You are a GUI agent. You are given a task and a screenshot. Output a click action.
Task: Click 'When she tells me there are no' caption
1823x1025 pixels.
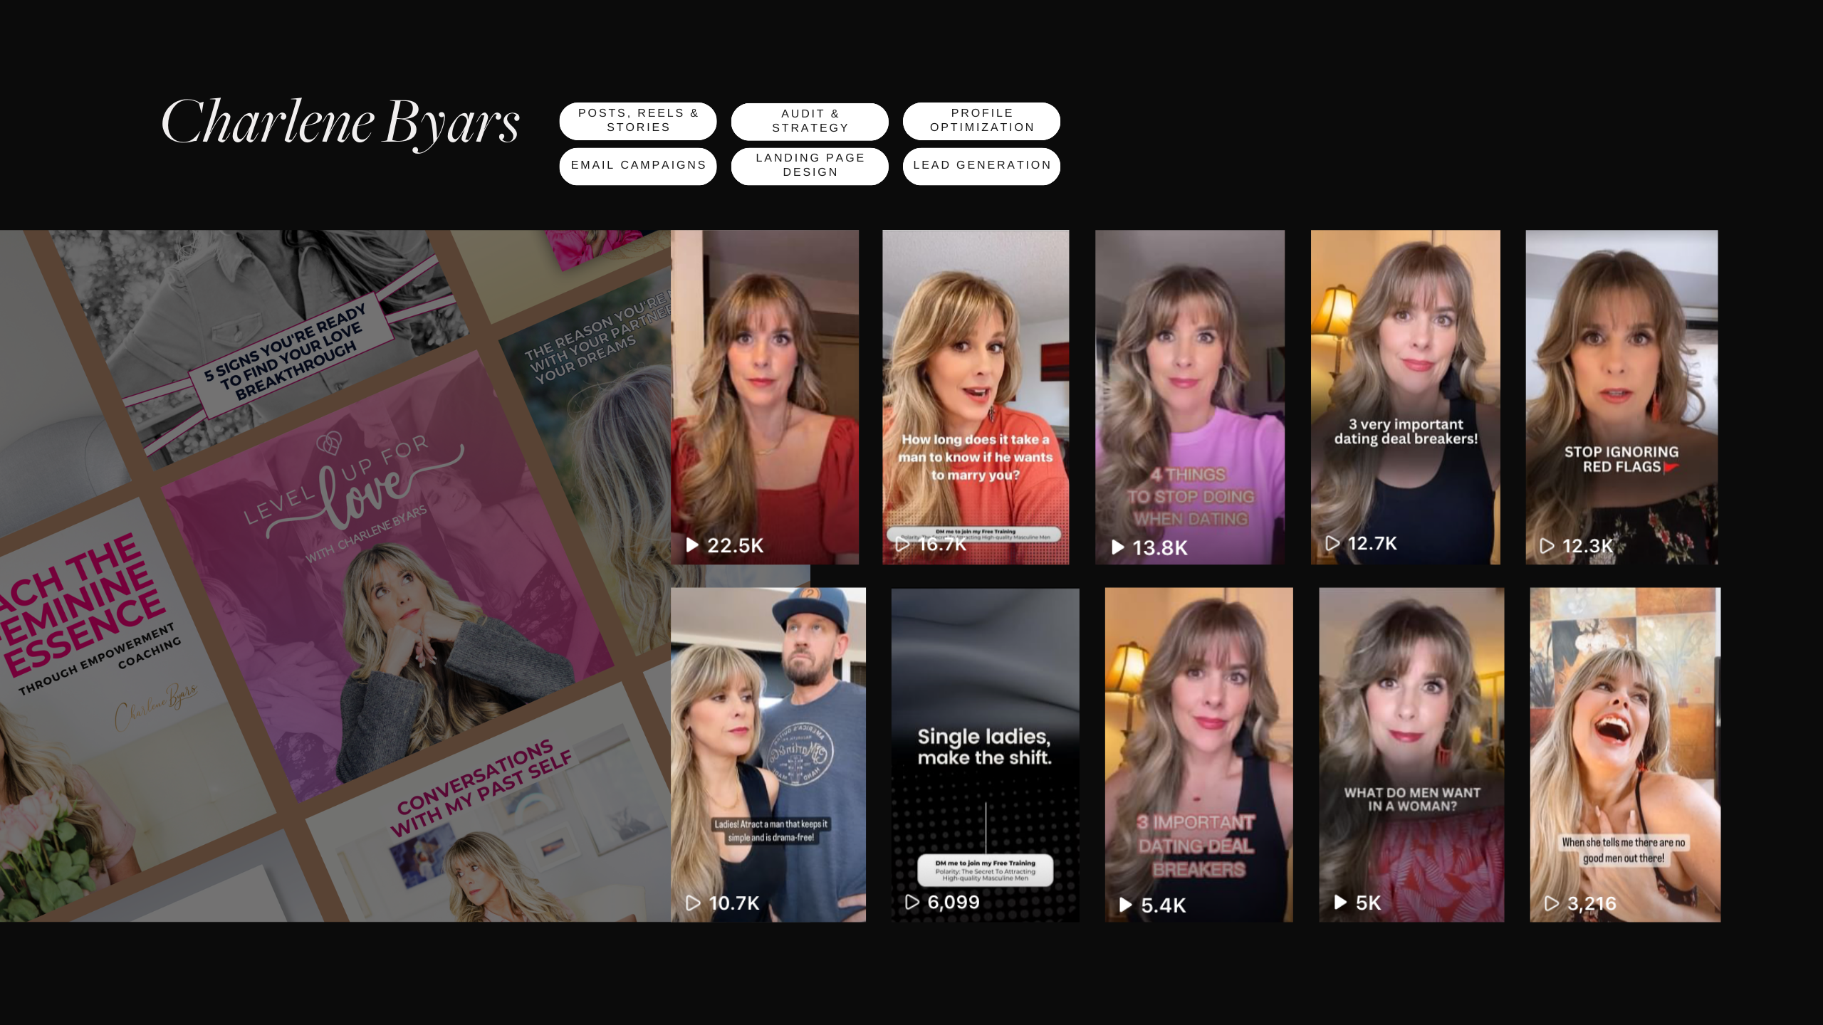point(1624,851)
